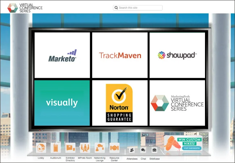The height and width of the screenshot is (163, 235).
Task: Click the MProfs Room text label
Action: 85,158
